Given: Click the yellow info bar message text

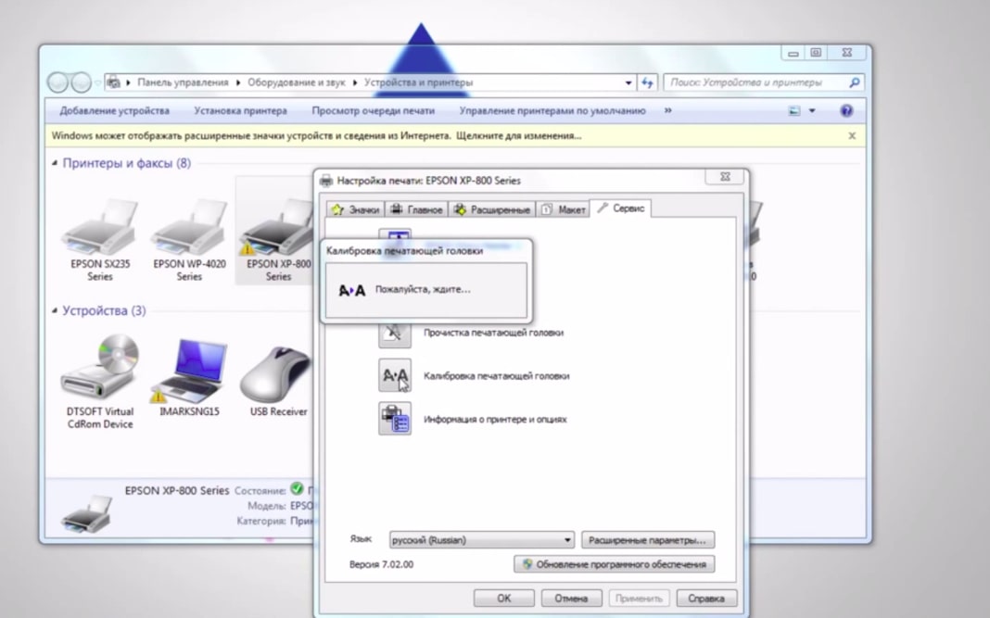Looking at the screenshot, I should (x=316, y=135).
